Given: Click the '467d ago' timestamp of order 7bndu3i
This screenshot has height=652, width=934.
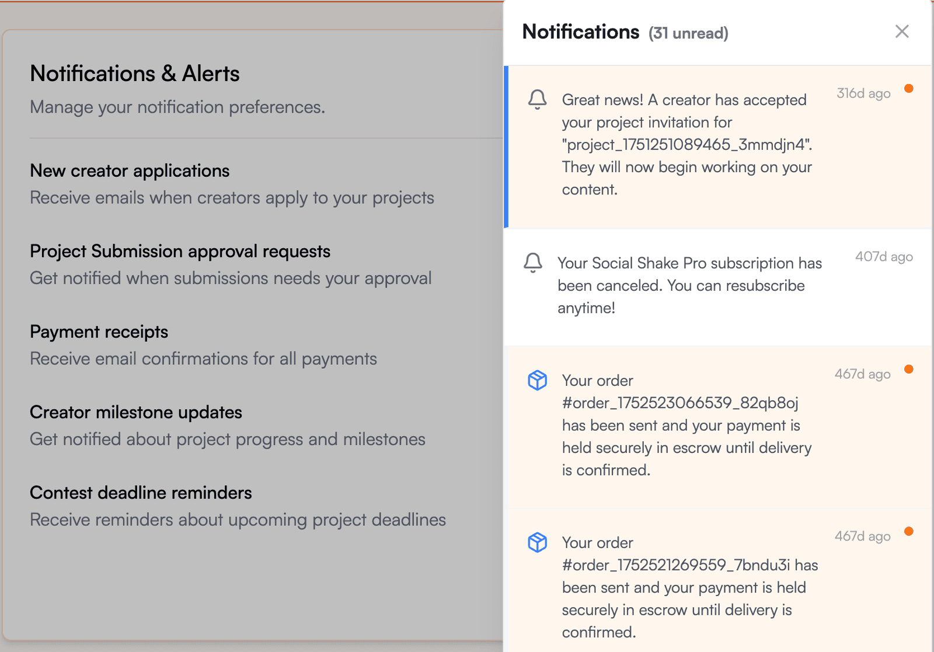Looking at the screenshot, I should pos(862,536).
